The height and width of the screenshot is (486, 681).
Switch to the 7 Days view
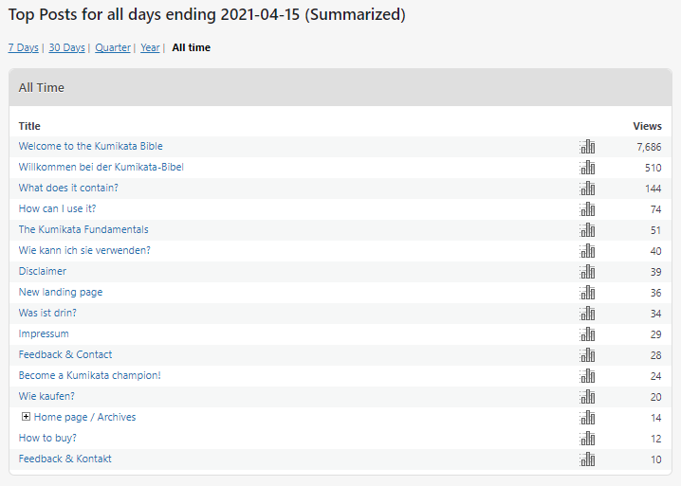tap(23, 47)
